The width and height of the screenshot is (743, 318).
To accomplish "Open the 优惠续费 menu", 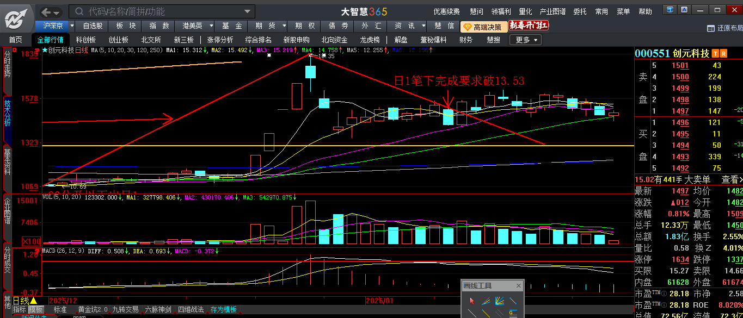I will click(446, 11).
